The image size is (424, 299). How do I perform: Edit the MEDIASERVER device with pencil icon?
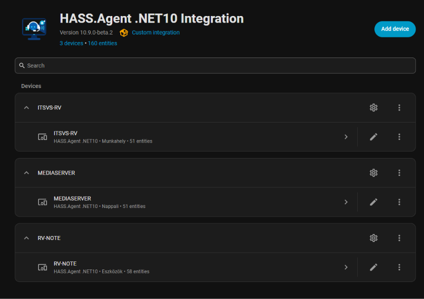(373, 202)
